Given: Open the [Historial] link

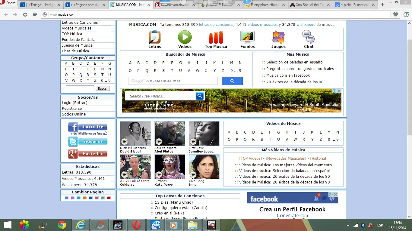Looking at the screenshot, I should click(319, 159).
